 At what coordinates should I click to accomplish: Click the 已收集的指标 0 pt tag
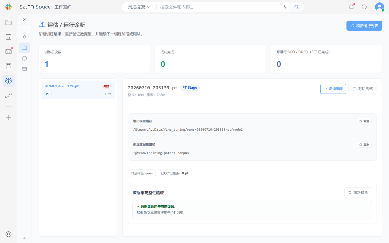174,173
